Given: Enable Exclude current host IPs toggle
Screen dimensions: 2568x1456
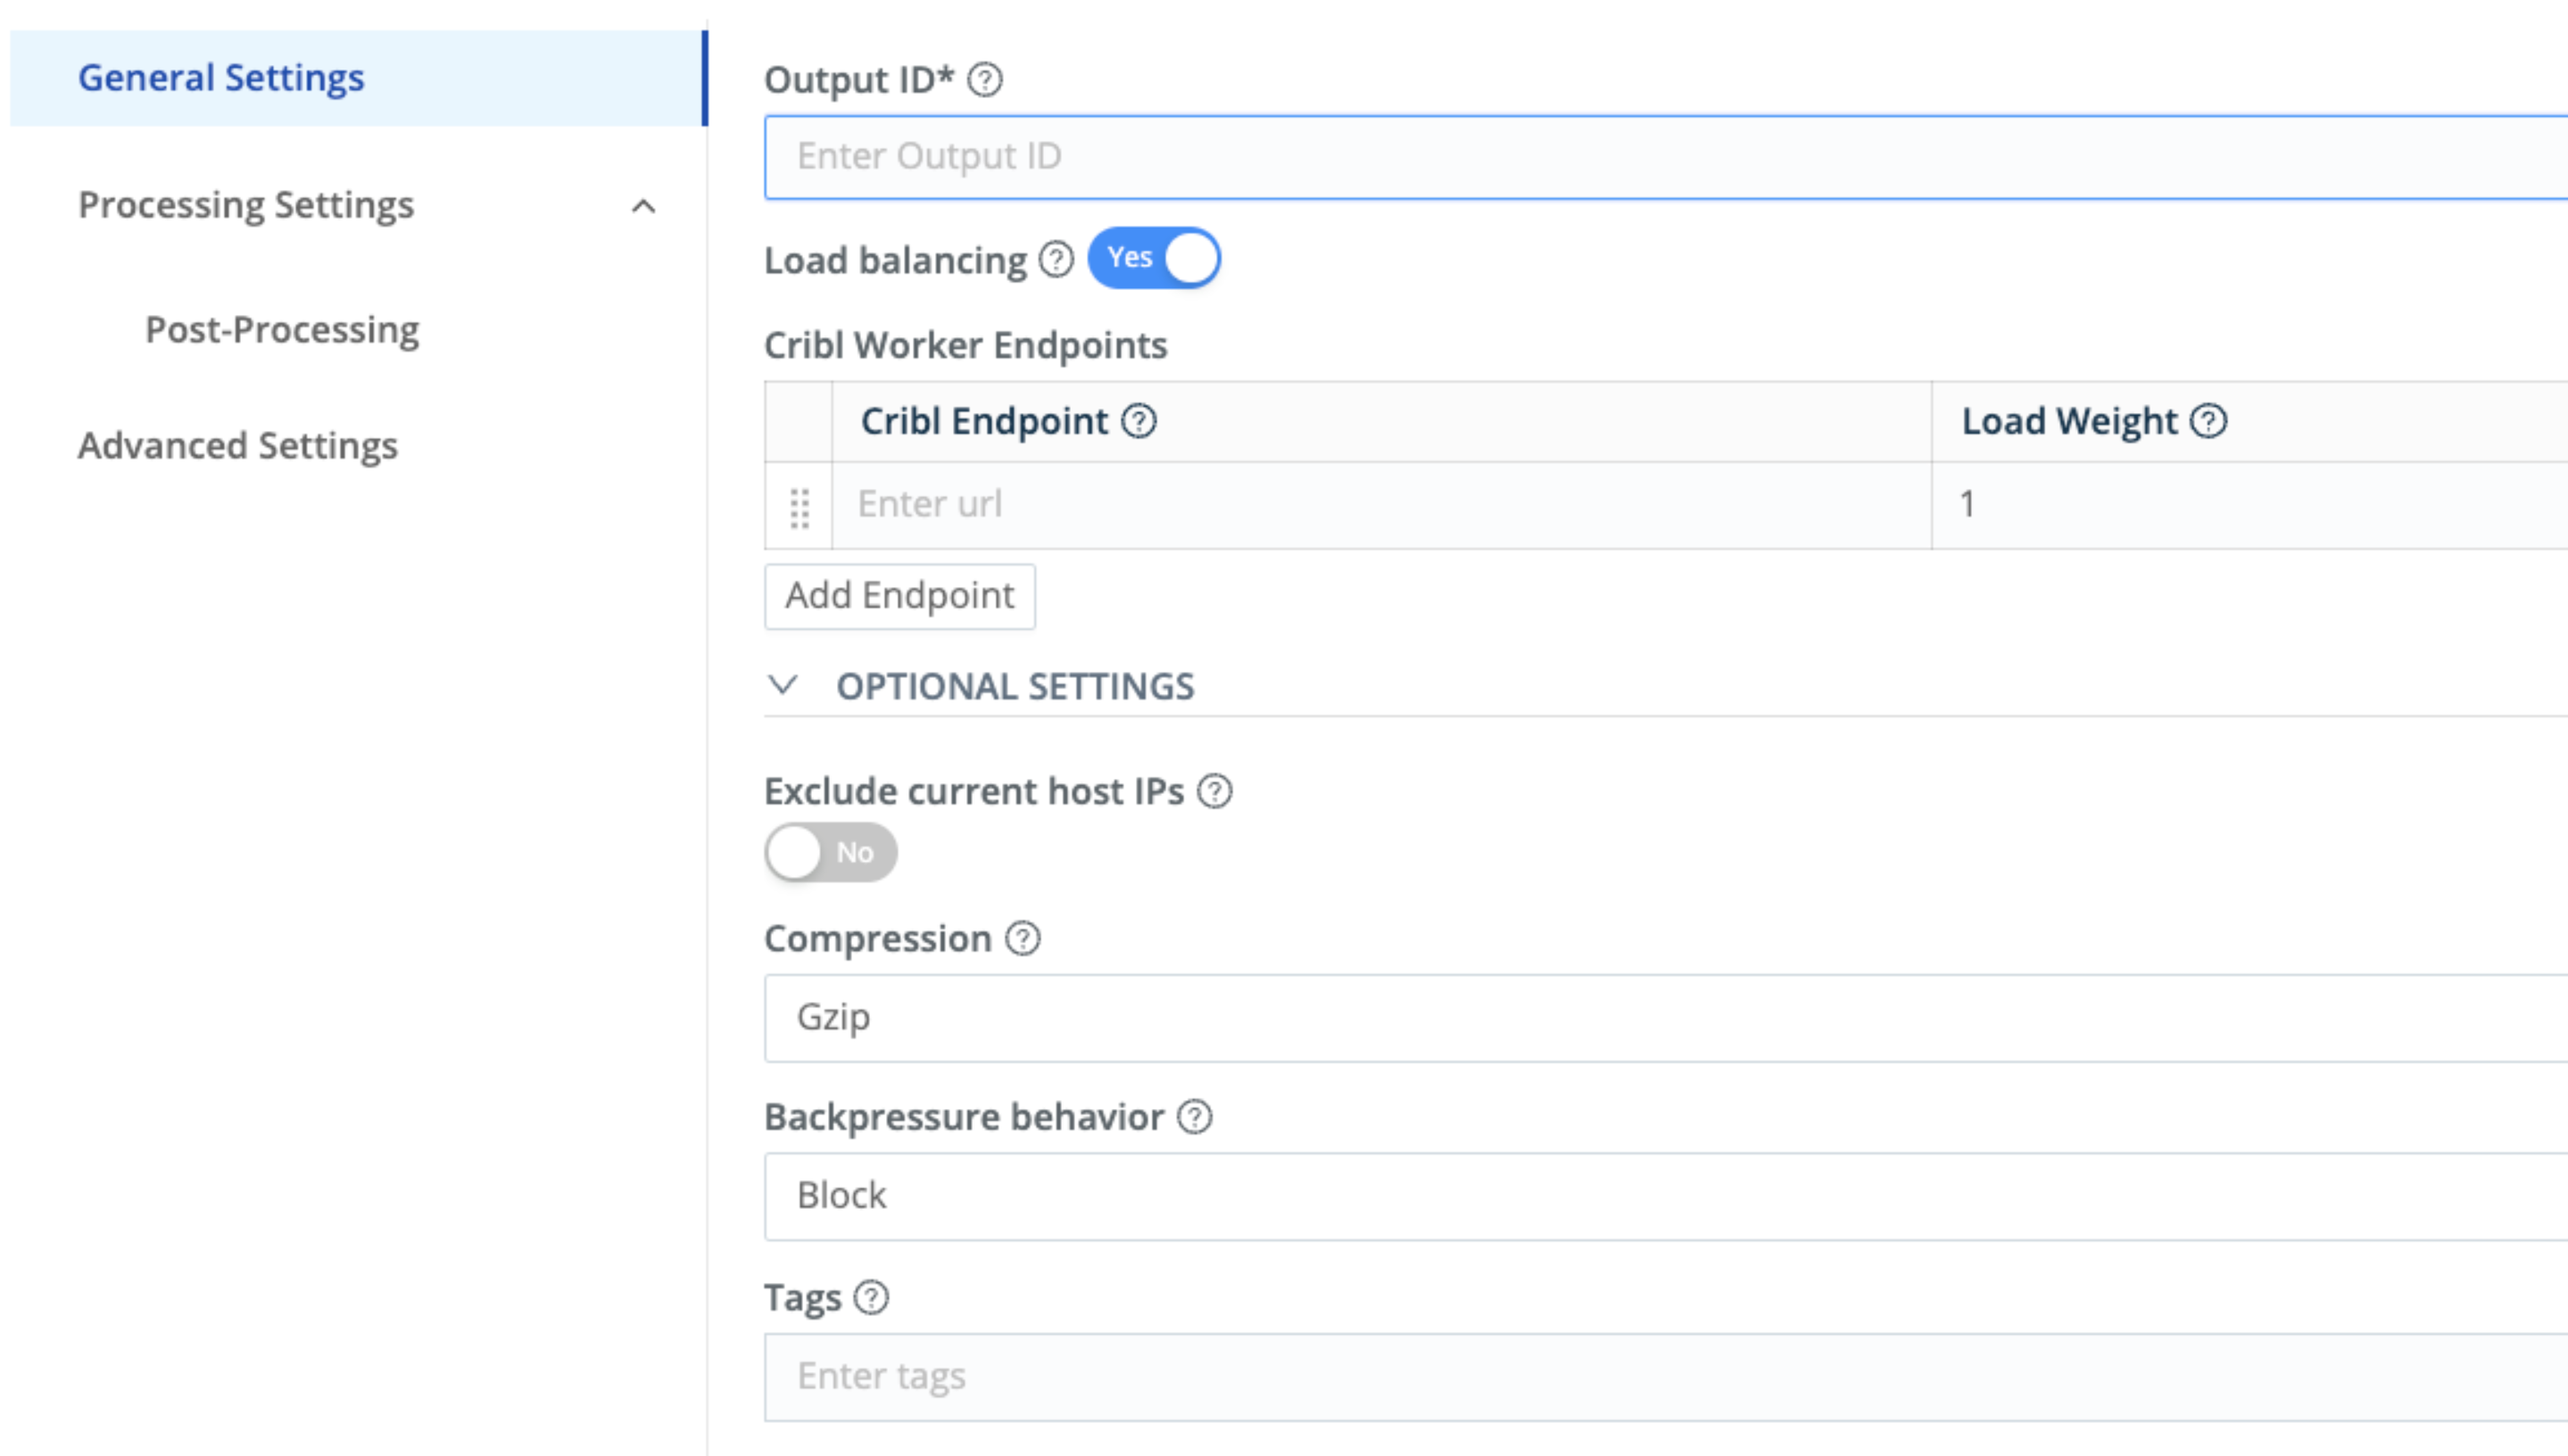Looking at the screenshot, I should 830,853.
